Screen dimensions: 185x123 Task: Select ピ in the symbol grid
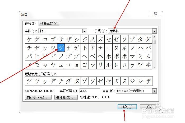pos(53,56)
